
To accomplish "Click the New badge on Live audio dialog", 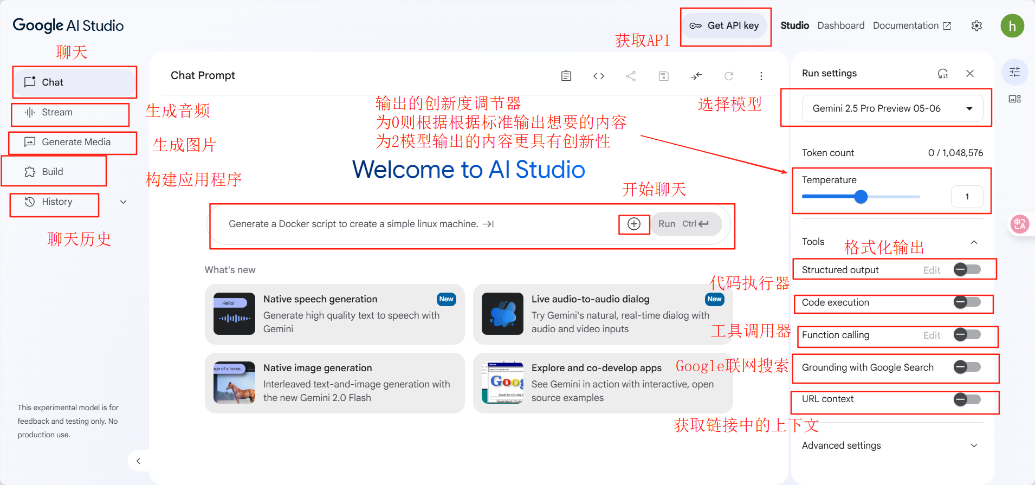I will click(715, 299).
